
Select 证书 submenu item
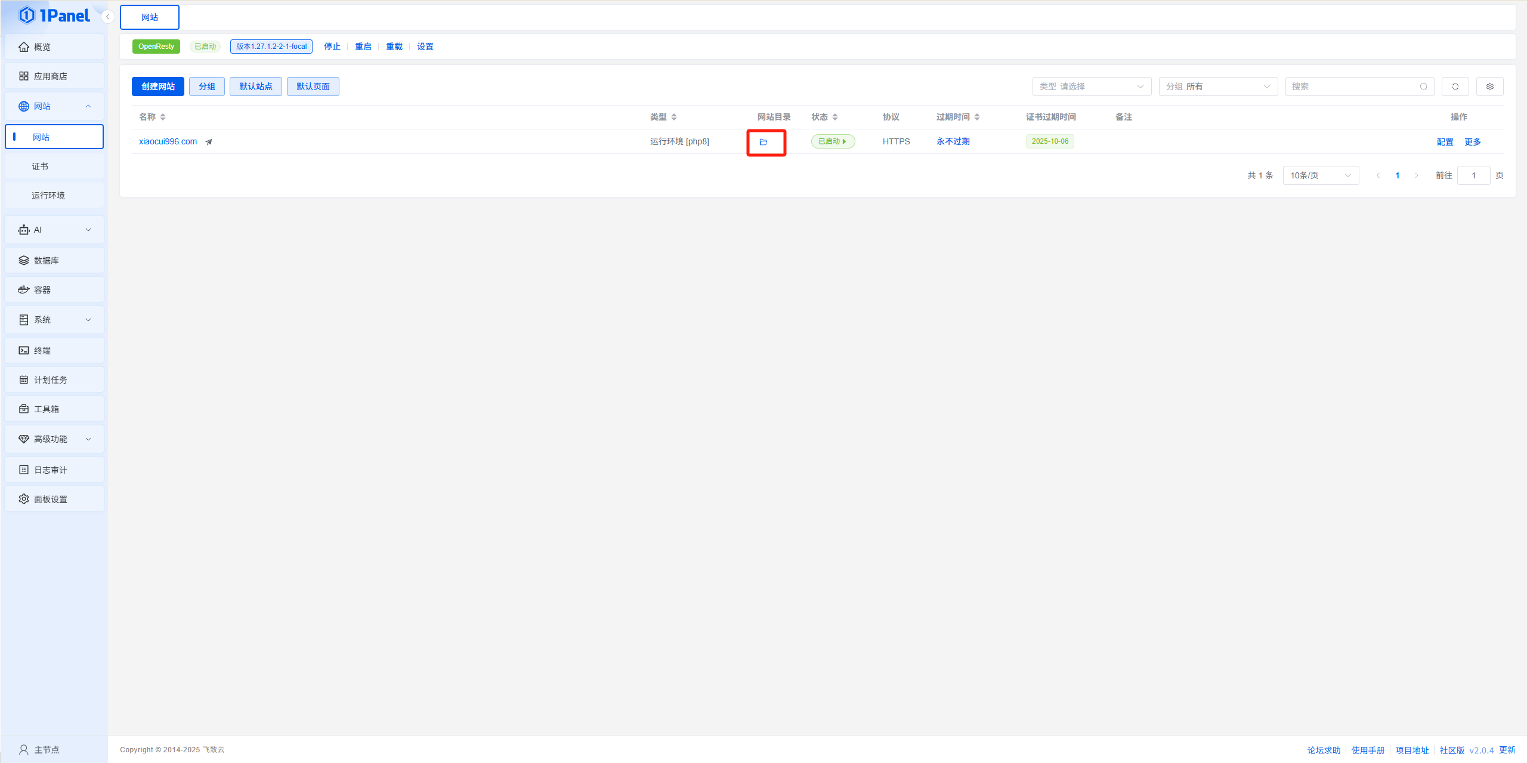click(x=41, y=166)
